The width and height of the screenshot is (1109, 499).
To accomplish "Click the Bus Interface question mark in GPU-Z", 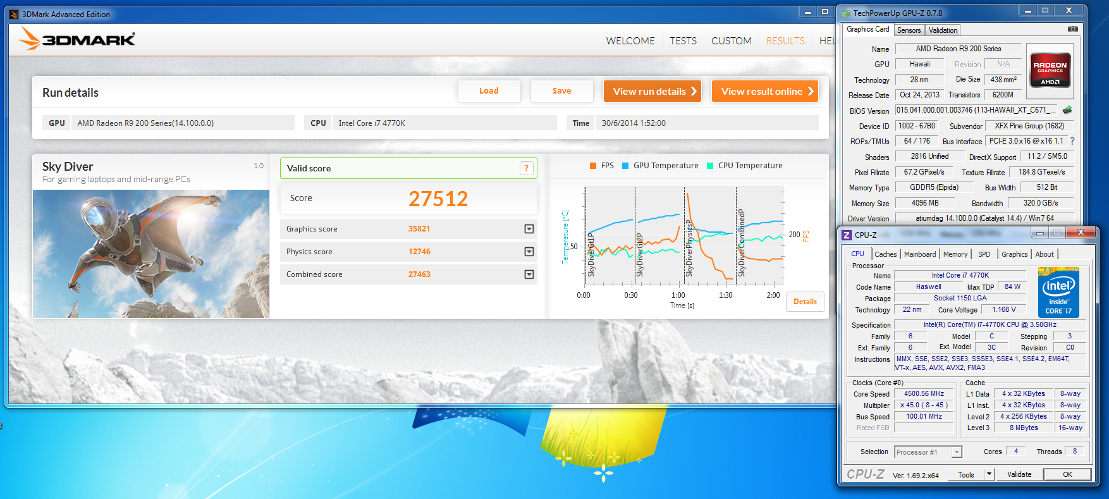I will click(1072, 141).
